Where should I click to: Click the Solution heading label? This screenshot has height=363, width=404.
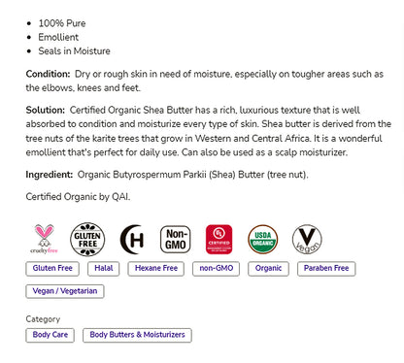(x=46, y=110)
